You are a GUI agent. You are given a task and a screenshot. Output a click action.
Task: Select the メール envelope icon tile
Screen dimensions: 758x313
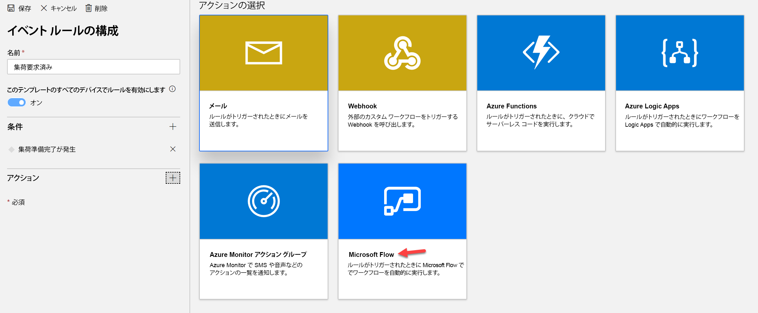(264, 53)
